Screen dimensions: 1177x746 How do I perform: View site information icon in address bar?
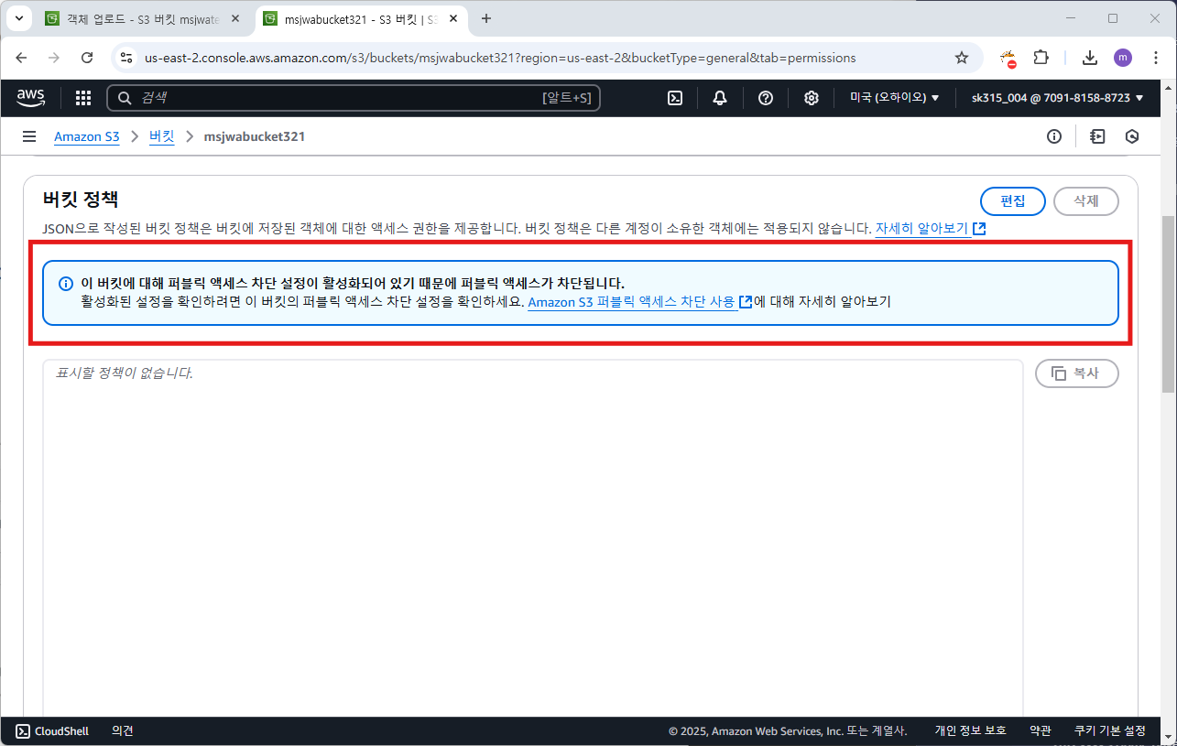point(126,58)
